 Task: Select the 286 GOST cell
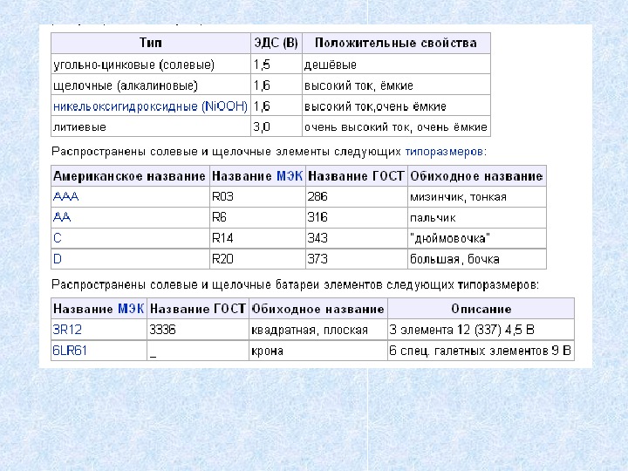[x=357, y=196]
